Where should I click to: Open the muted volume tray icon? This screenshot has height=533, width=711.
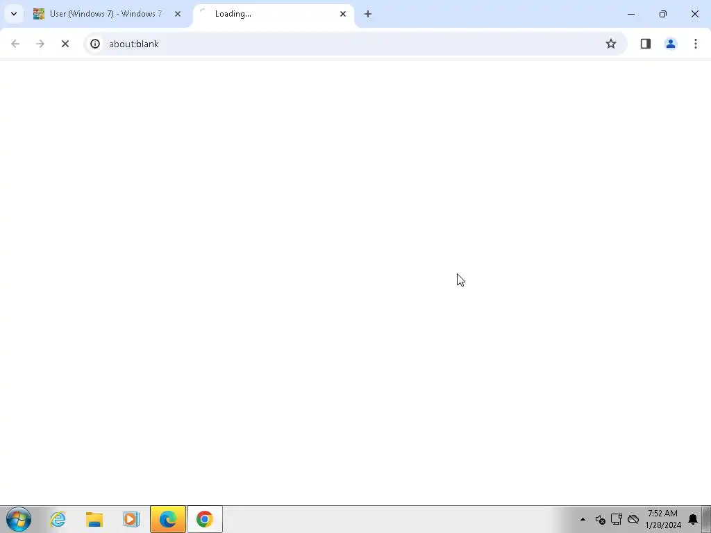600,519
